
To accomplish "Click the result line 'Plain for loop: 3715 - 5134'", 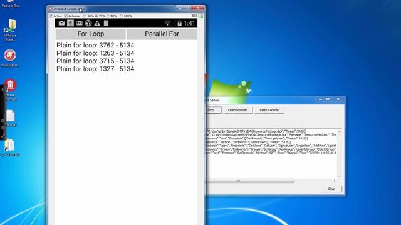I will 95,61.
